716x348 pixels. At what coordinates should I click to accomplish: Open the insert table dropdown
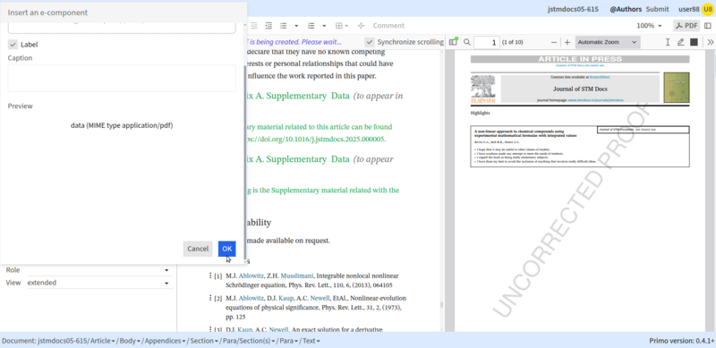[342, 26]
